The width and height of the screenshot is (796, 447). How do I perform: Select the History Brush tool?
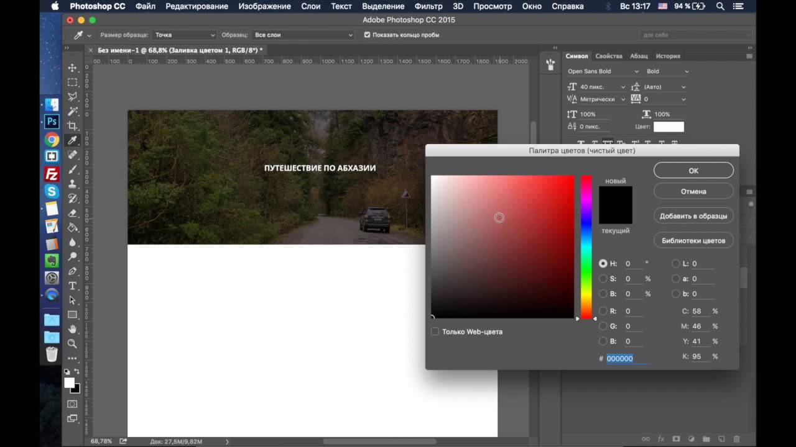coord(72,198)
